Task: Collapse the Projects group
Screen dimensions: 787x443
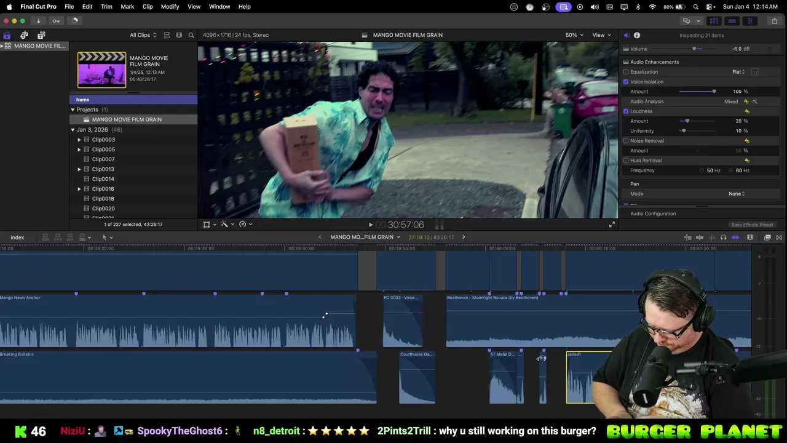Action: click(73, 110)
